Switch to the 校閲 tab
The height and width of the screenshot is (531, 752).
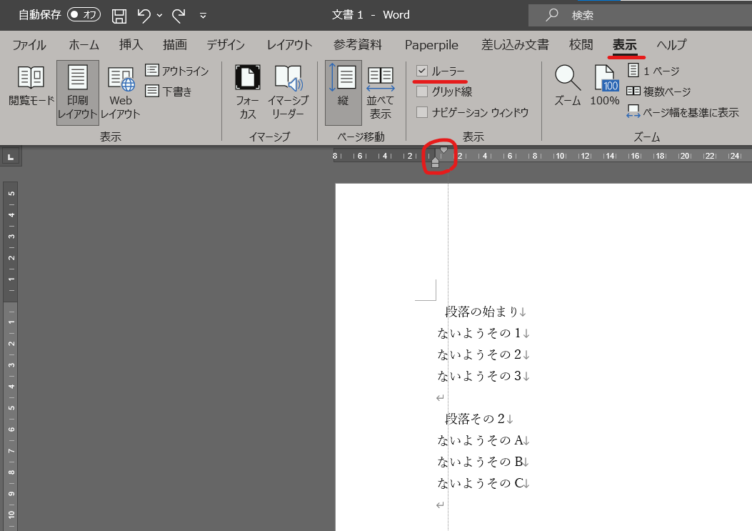[581, 45]
